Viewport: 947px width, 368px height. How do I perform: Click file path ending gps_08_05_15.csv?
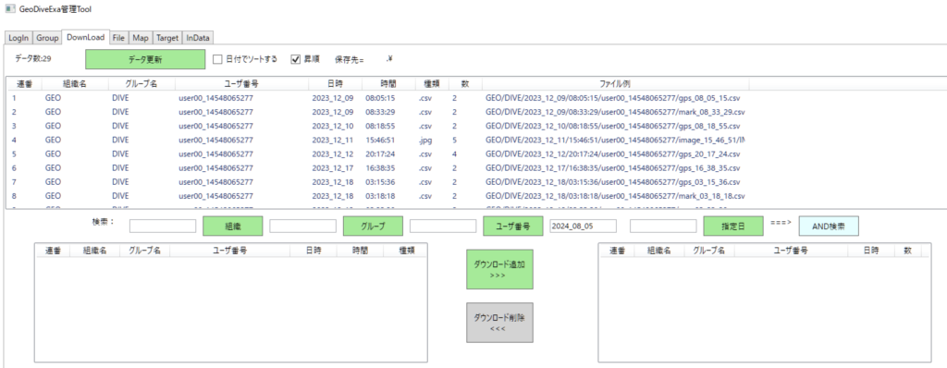612,97
